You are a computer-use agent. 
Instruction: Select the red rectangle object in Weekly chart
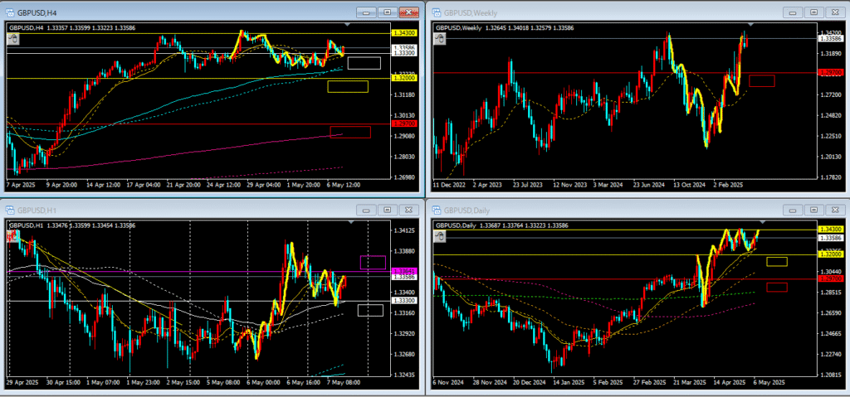762,80
